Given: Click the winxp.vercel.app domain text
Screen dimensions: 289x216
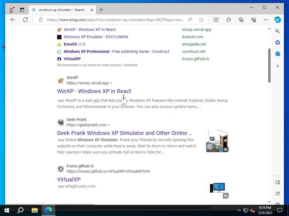Looking at the screenshot, I should (x=197, y=30).
